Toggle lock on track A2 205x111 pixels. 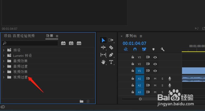click(x=133, y=85)
